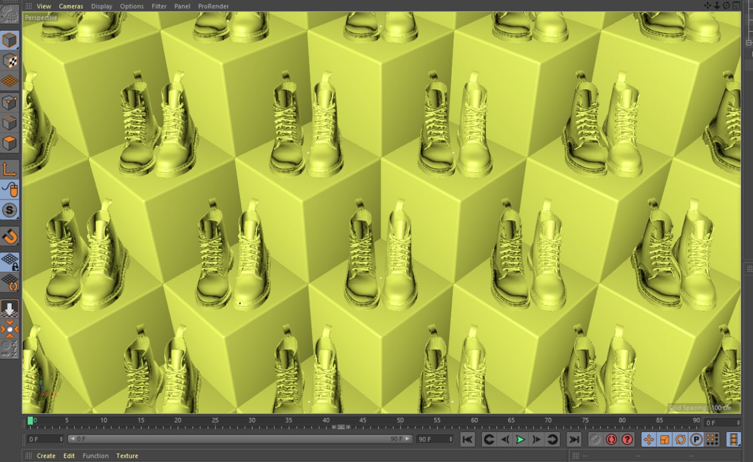Viewport: 753px width, 462px height.
Task: Step to previous frame
Action: coord(504,439)
